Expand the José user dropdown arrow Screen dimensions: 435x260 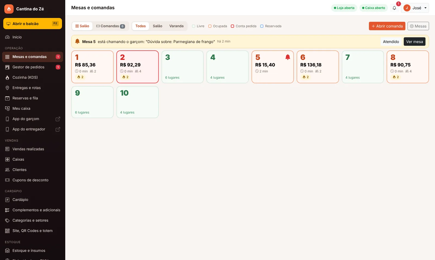[425, 8]
